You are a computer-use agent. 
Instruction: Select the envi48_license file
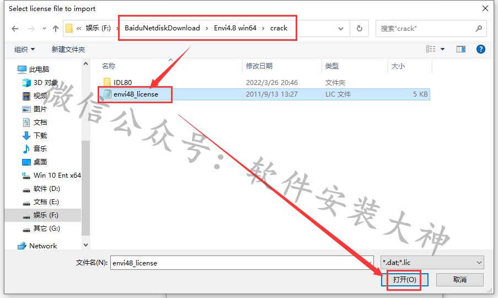tap(136, 94)
